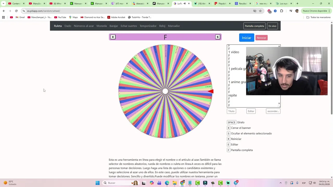Reload the page with the refresh icon
The width and height of the screenshot is (333, 187).
point(16,11)
